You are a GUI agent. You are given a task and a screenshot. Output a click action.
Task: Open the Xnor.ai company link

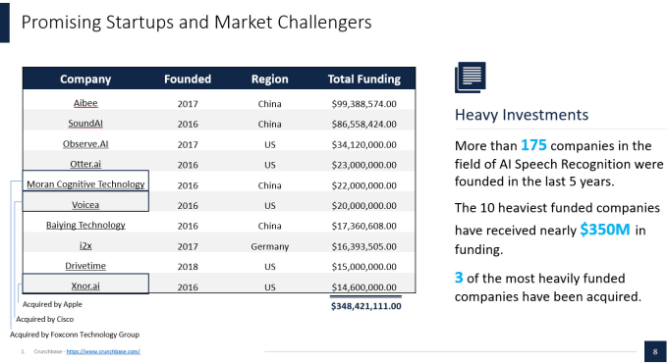coord(85,286)
